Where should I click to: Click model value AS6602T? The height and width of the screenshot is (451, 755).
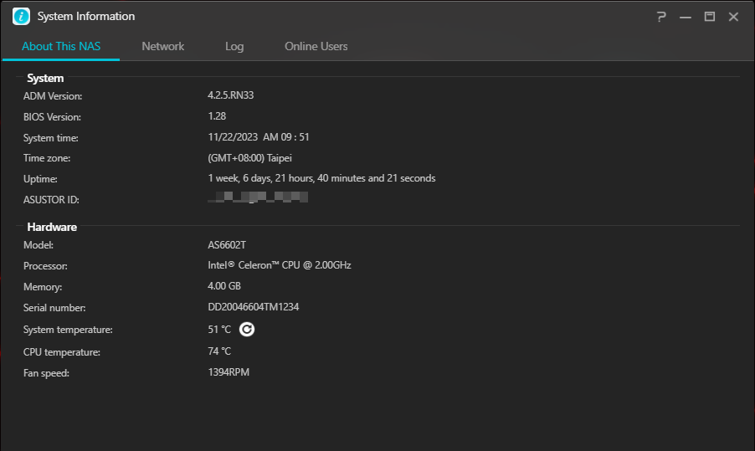coord(227,245)
